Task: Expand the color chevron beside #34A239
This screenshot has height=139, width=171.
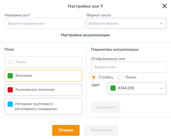Action: pyautogui.click(x=161, y=88)
